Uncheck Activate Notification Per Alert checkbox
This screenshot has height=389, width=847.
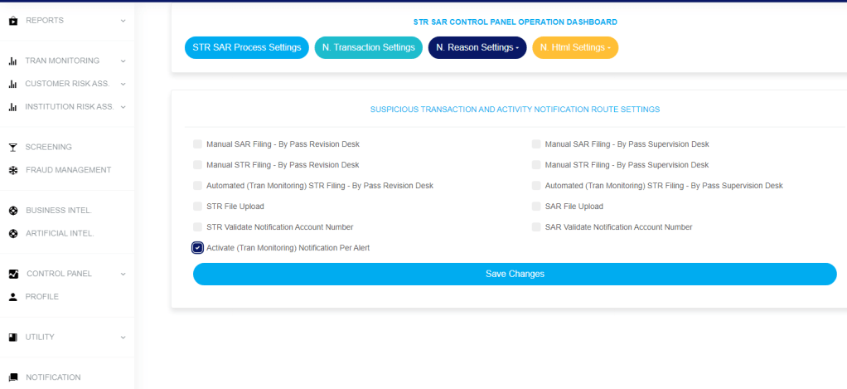(x=198, y=248)
